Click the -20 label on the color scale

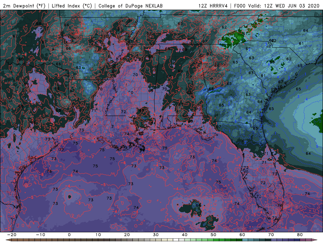coord(12,235)
